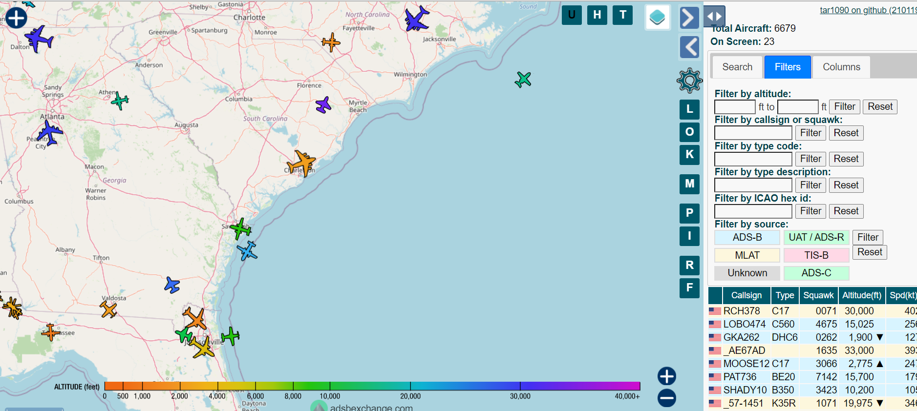
Task: Click the minimum altitude input field
Action: [x=735, y=107]
